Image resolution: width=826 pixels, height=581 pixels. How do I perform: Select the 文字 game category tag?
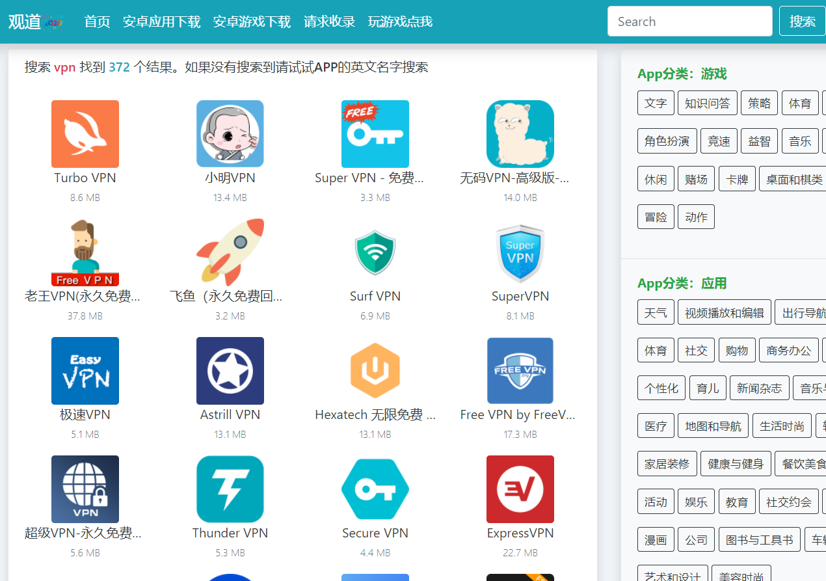656,103
